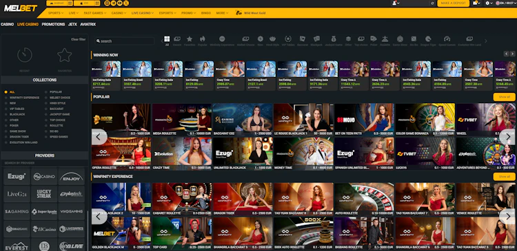The height and width of the screenshot is (251, 517).
Task: Expand the Casino menu in yellow bar
Action: tap(119, 13)
